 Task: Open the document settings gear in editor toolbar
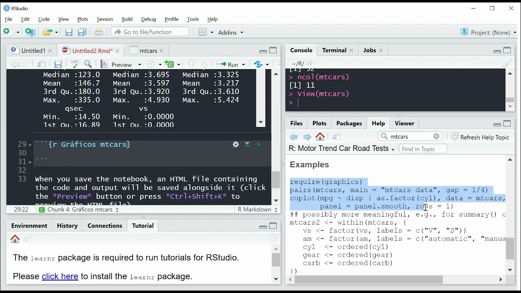point(151,64)
